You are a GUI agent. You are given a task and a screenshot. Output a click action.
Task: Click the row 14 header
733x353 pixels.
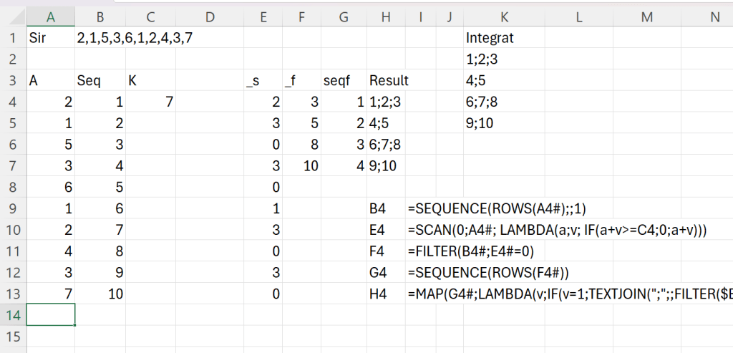click(x=13, y=315)
